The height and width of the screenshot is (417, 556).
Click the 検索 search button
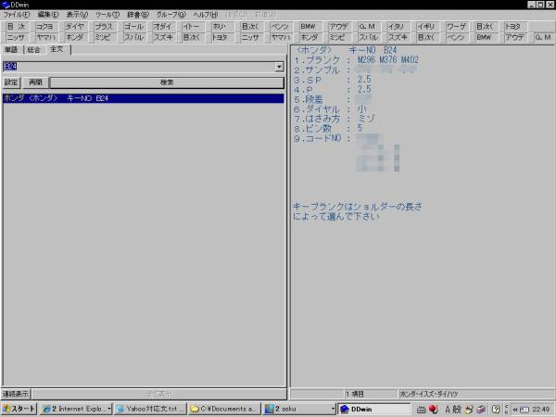(167, 82)
